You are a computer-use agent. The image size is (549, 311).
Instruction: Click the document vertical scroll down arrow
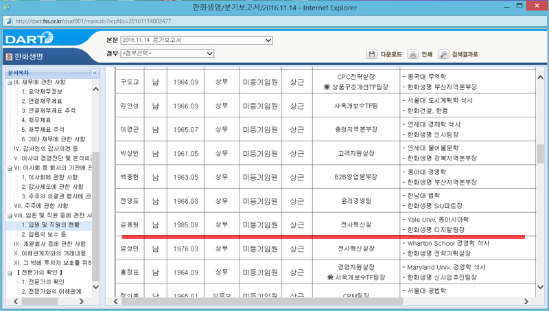[x=540, y=287]
